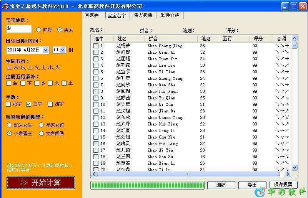The height and width of the screenshot is (198, 308).
Task: Check the 火 element checkbox
Action: [50, 83]
